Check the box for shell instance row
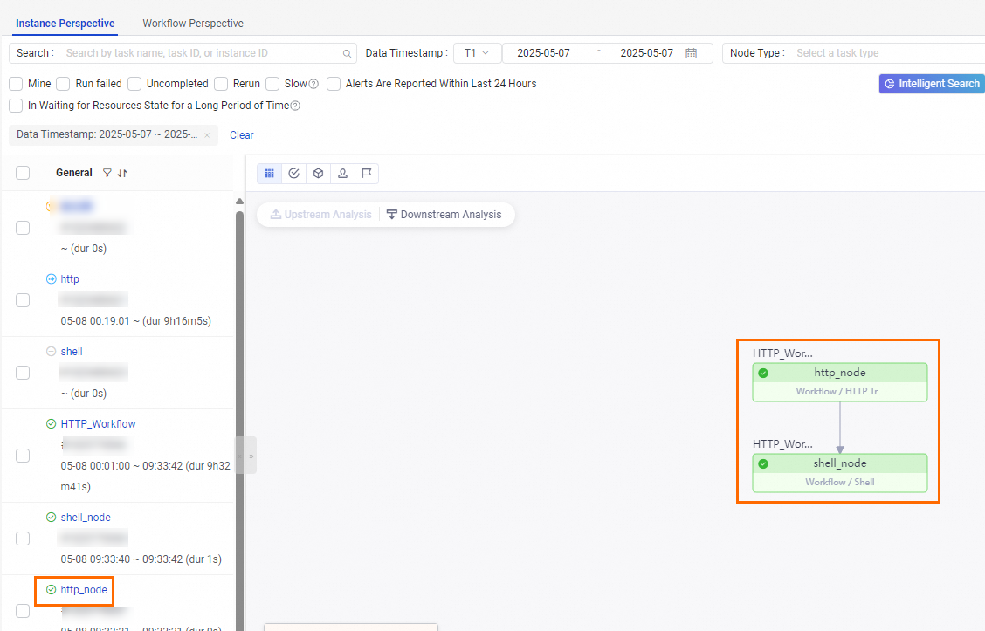 point(23,373)
